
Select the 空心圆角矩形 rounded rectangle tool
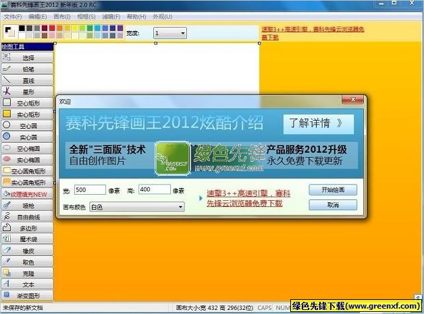[x=27, y=171]
